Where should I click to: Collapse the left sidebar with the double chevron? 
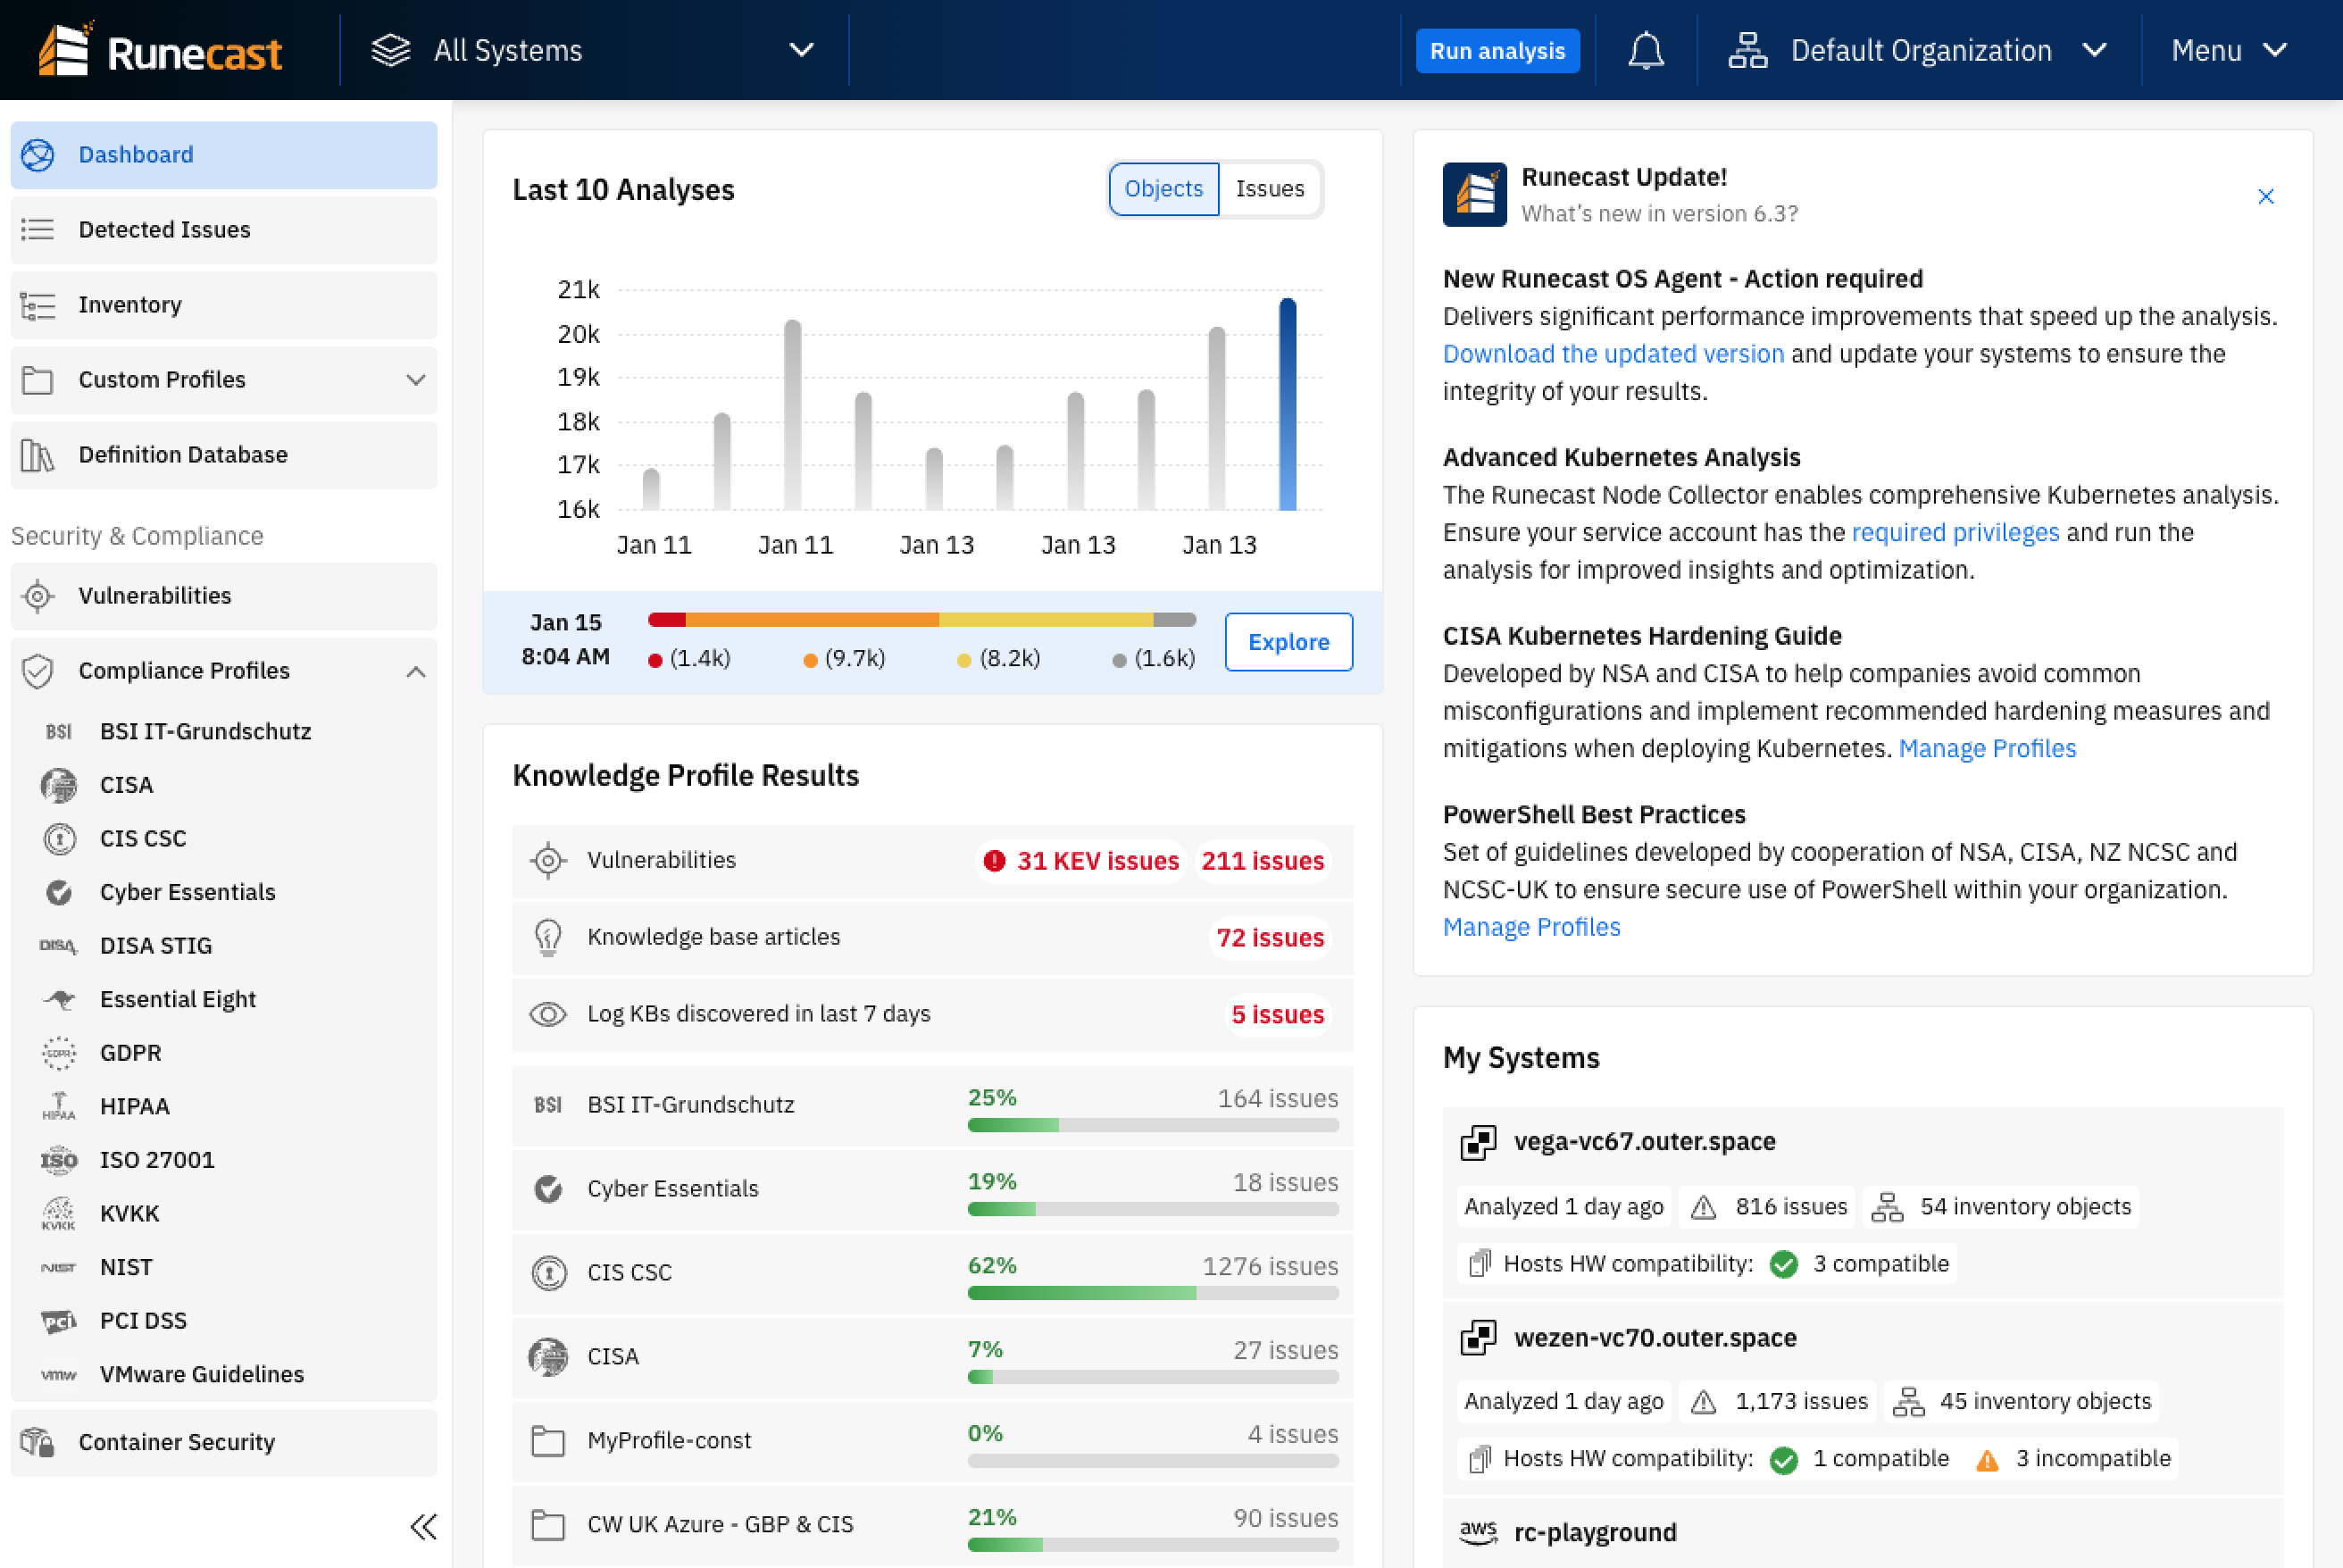coord(423,1527)
